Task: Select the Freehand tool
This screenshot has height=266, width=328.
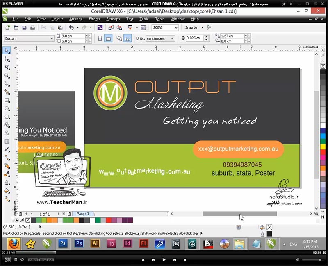Action: point(7,84)
